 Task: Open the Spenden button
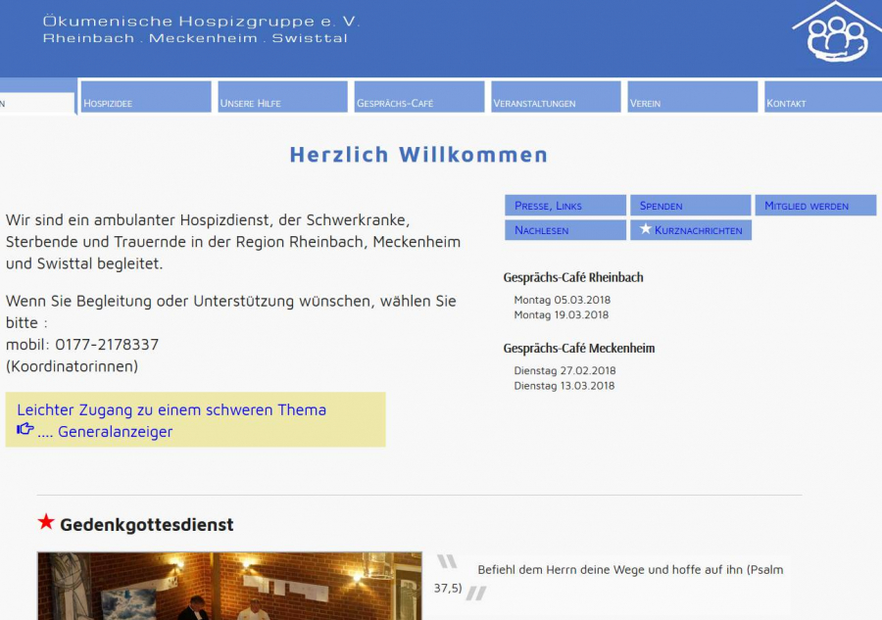690,206
